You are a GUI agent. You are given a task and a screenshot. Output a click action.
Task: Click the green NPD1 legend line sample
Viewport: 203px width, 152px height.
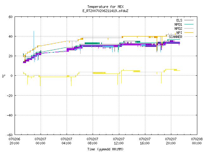pyautogui.click(x=189, y=24)
